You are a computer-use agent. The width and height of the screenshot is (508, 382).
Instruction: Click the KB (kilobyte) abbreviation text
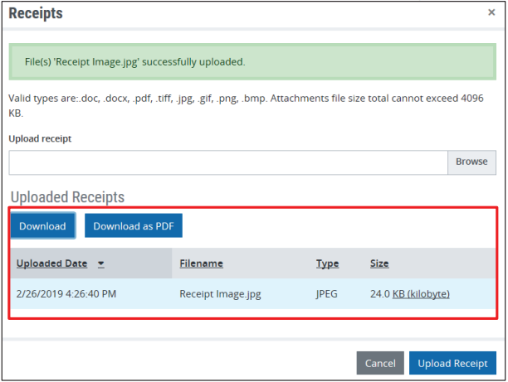(x=421, y=293)
